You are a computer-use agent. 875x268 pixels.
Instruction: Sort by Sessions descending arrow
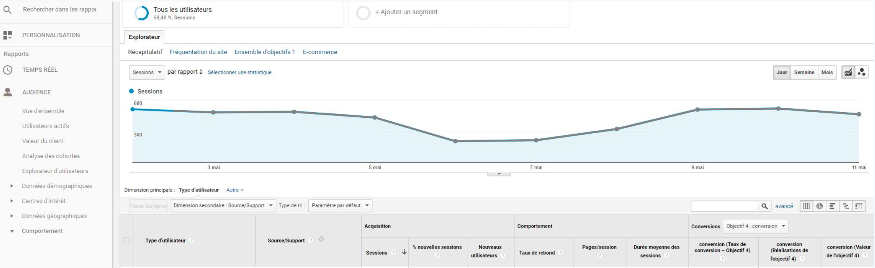point(404,252)
